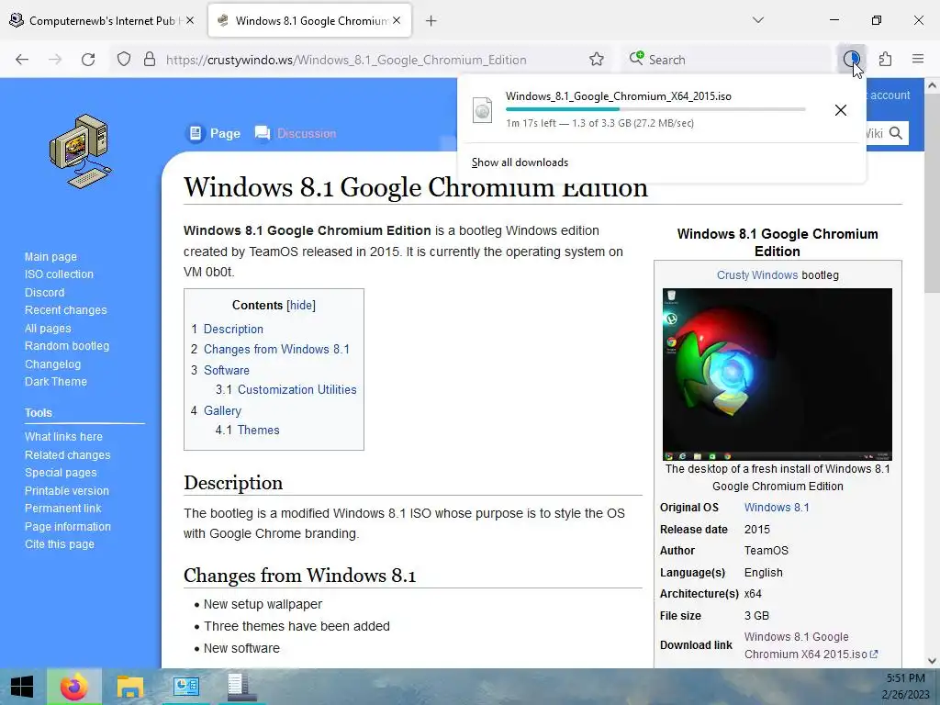Click the scrollbar down arrow
The image size is (940, 705).
click(x=932, y=661)
